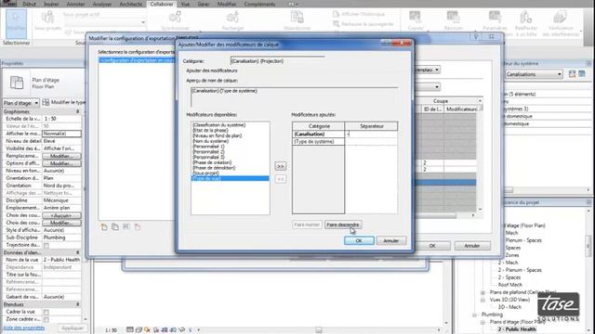Expand Plans de plafond node in browser
Viewport: 595px width, 334px height.
pyautogui.click(x=483, y=292)
